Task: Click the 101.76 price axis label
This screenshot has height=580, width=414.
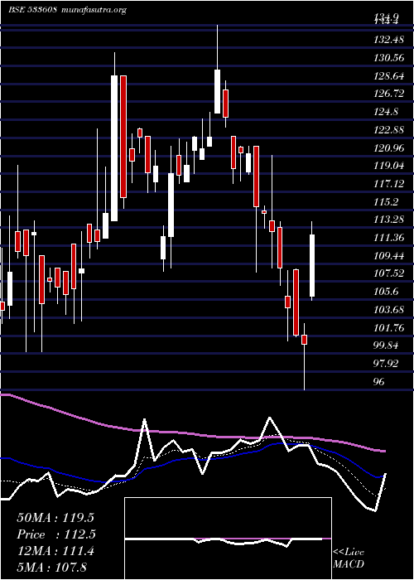Action: tap(389, 328)
